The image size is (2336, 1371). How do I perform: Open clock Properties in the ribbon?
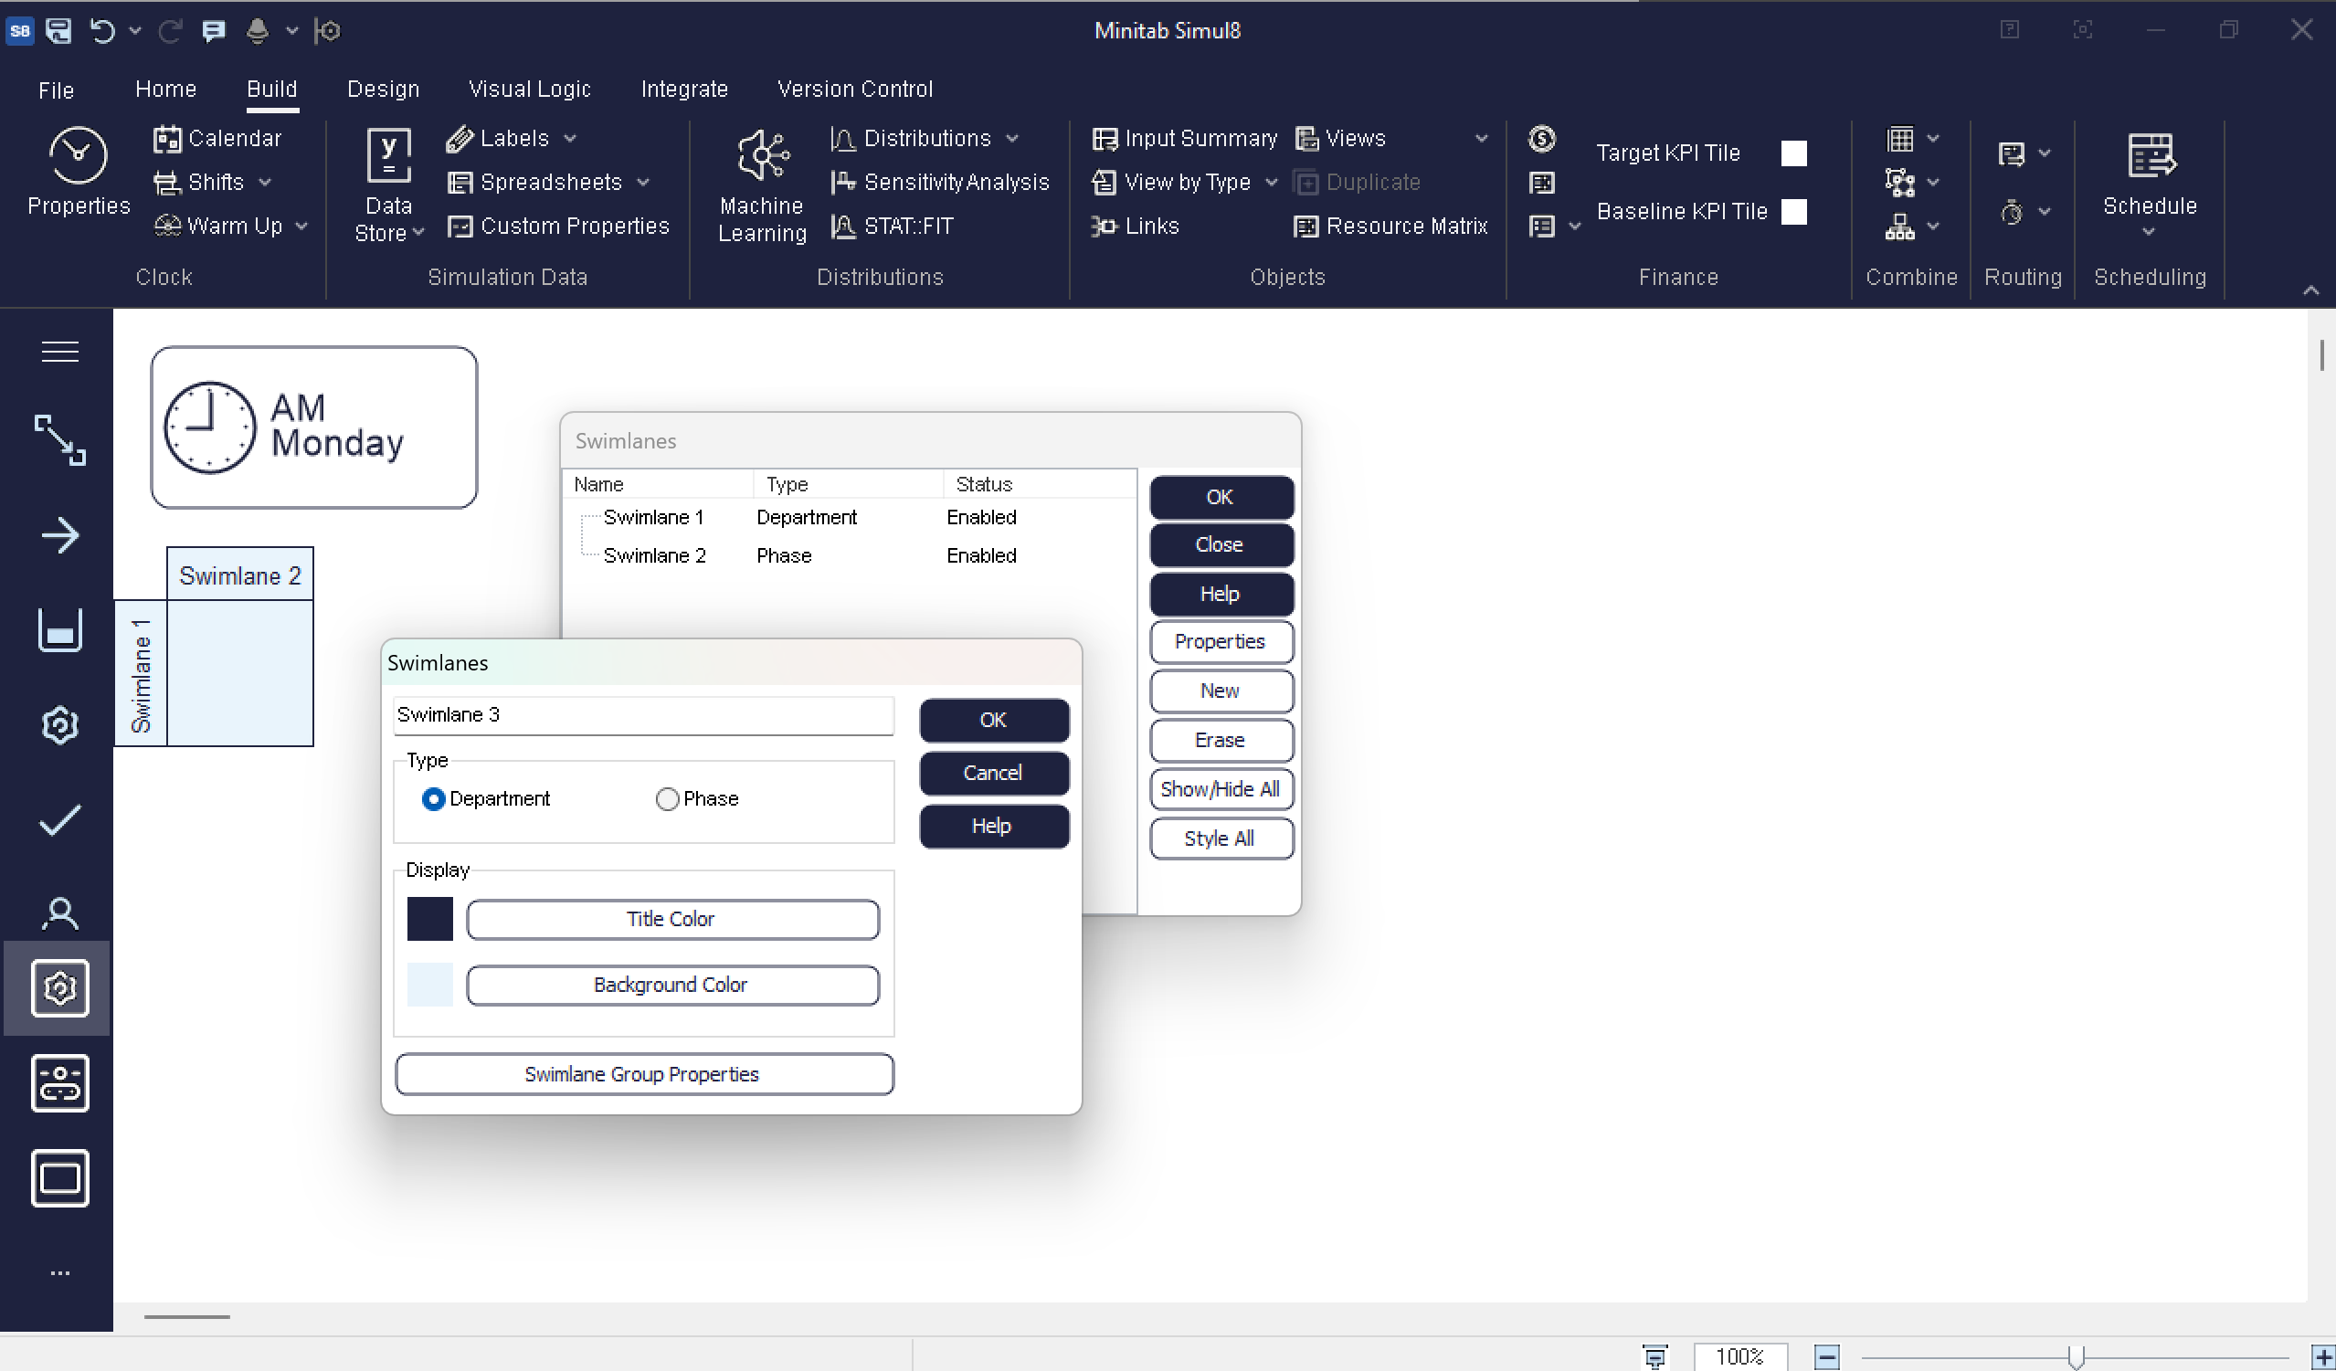[79, 173]
